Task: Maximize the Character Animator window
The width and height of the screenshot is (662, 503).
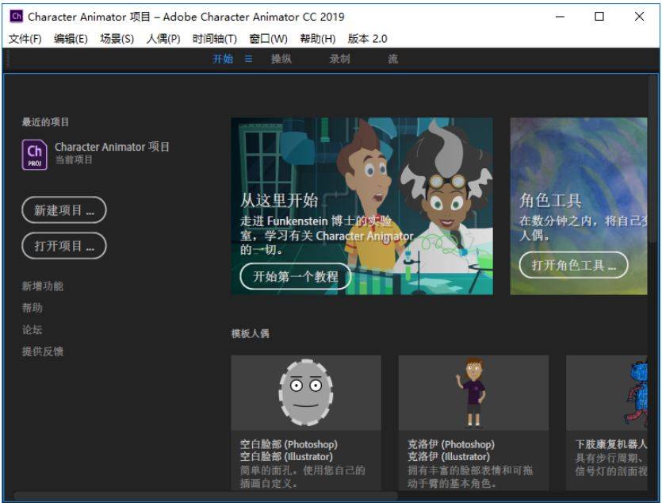Action: tap(599, 17)
